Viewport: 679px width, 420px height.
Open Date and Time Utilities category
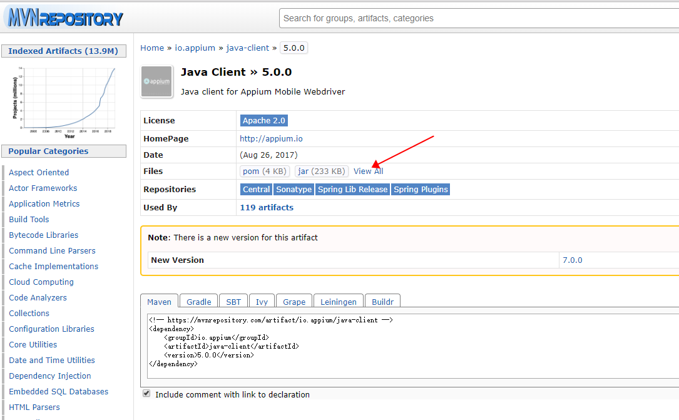coord(52,361)
